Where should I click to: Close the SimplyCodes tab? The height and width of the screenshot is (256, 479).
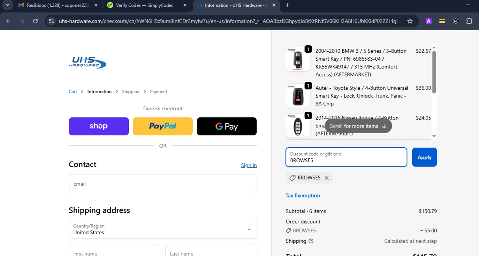coord(185,5)
